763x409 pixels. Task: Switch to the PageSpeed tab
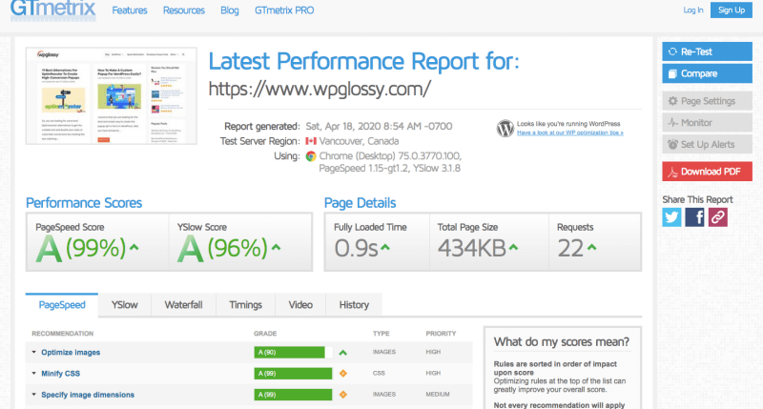(x=62, y=305)
